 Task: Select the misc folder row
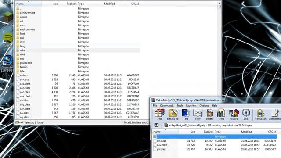tap(78, 50)
